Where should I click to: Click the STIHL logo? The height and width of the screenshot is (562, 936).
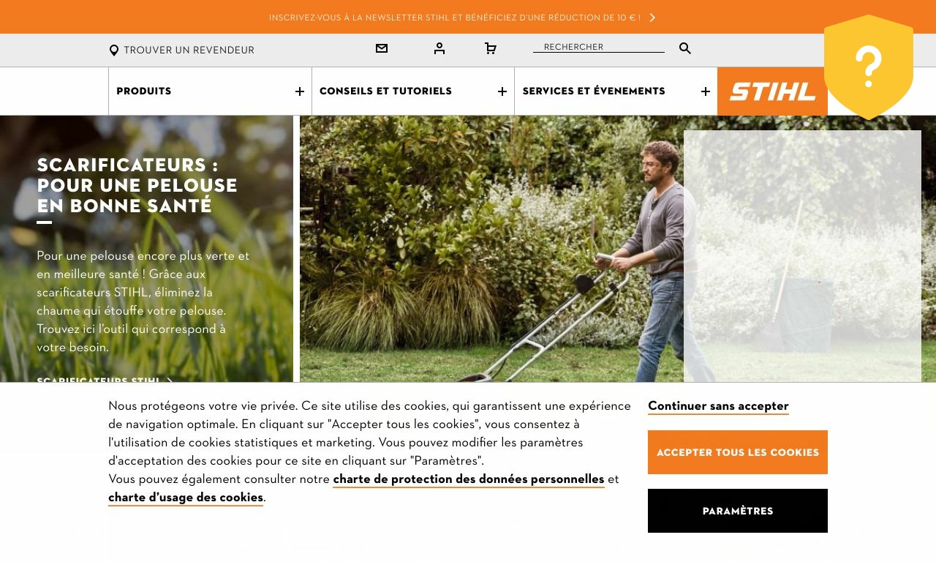(x=772, y=91)
